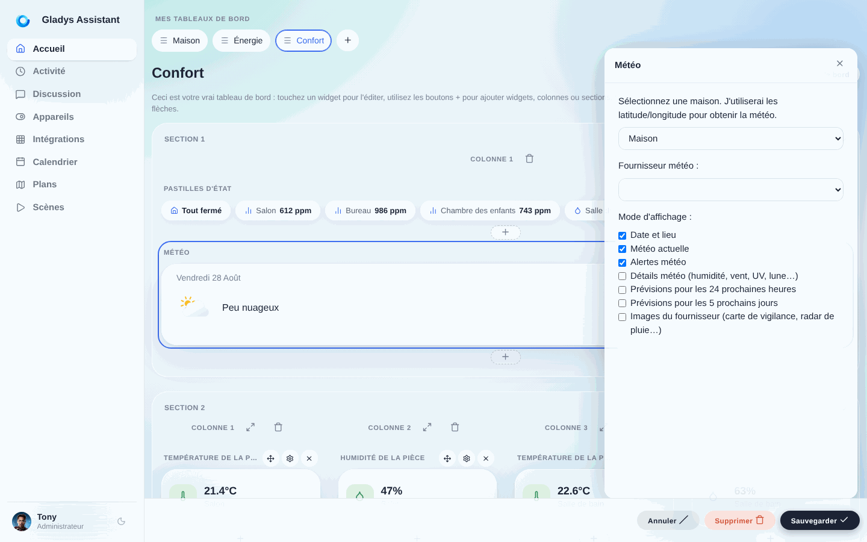867x542 pixels.
Task: Open Fournisseur météo dropdown
Action: coord(731,190)
